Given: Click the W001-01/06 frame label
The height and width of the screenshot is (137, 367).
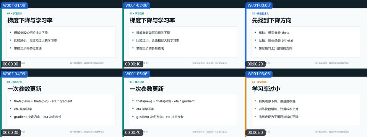Looking at the screenshot, I should tap(14, 5).
